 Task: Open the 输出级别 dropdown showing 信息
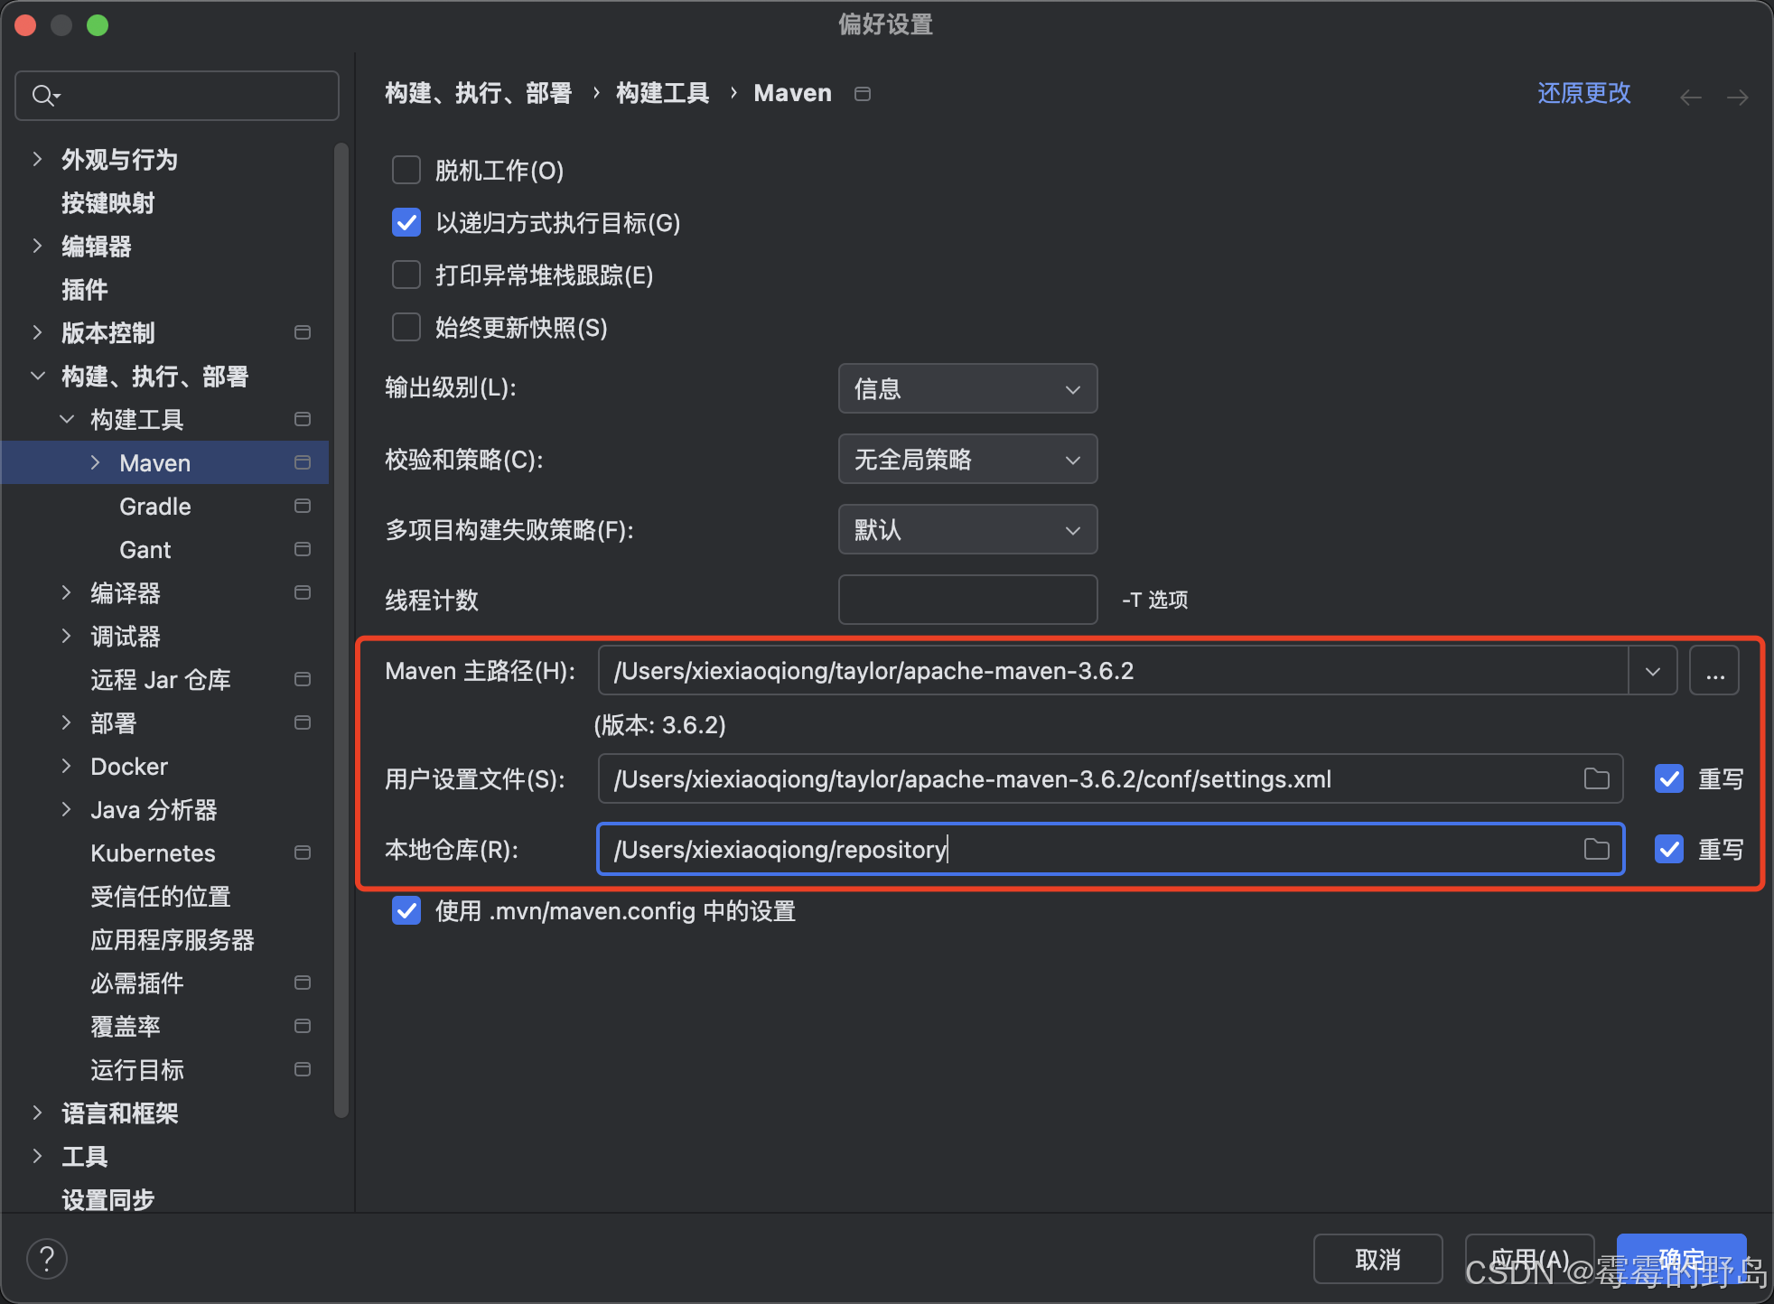[966, 388]
